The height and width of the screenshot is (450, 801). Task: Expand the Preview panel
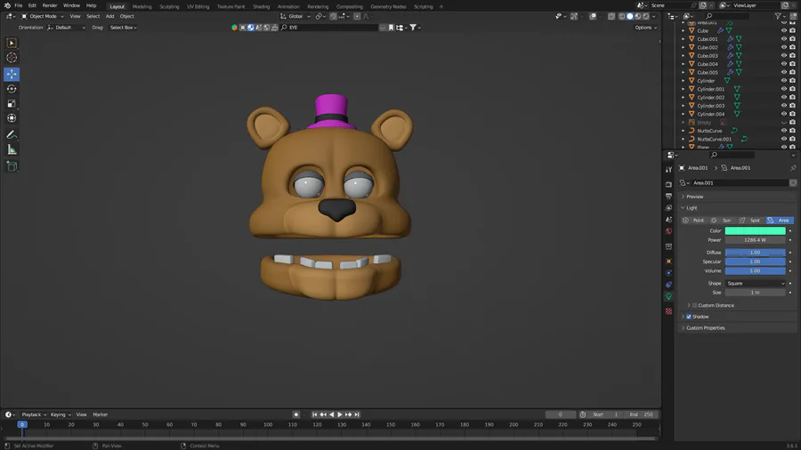695,197
